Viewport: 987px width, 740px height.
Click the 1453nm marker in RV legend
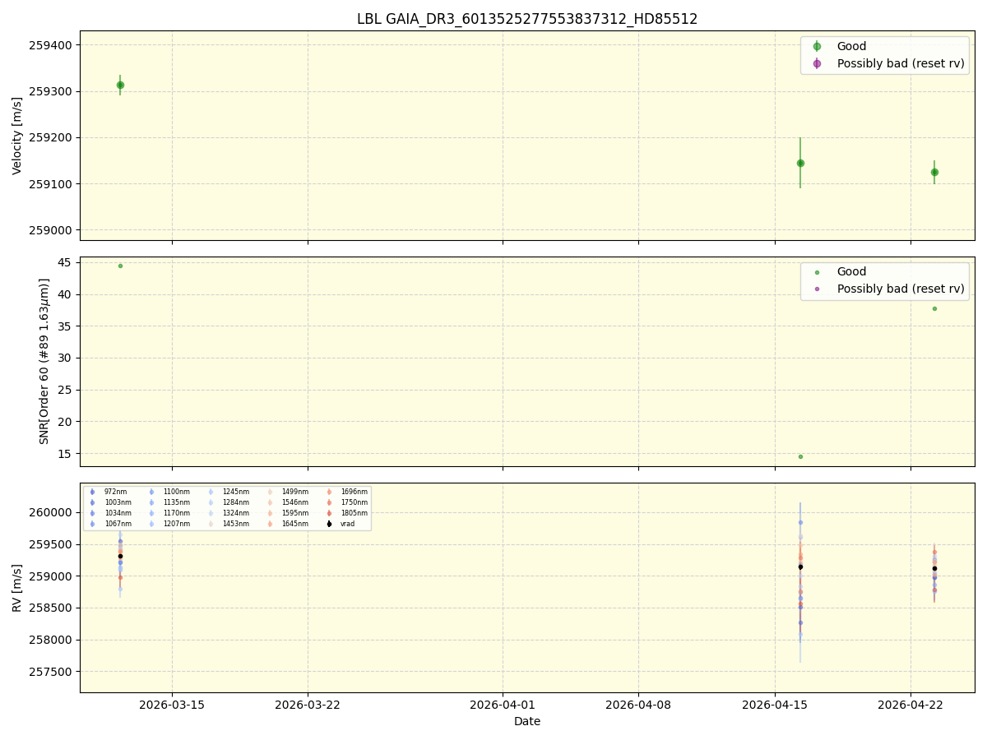click(211, 524)
